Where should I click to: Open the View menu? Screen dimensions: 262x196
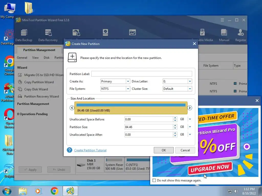point(35,58)
